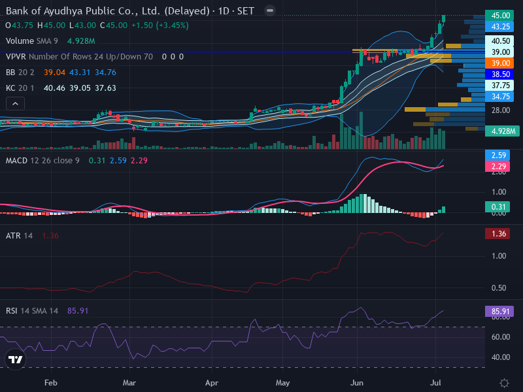523x392 pixels.
Task: Select the MACD 12 26 close 9 legend
Action: 42,161
